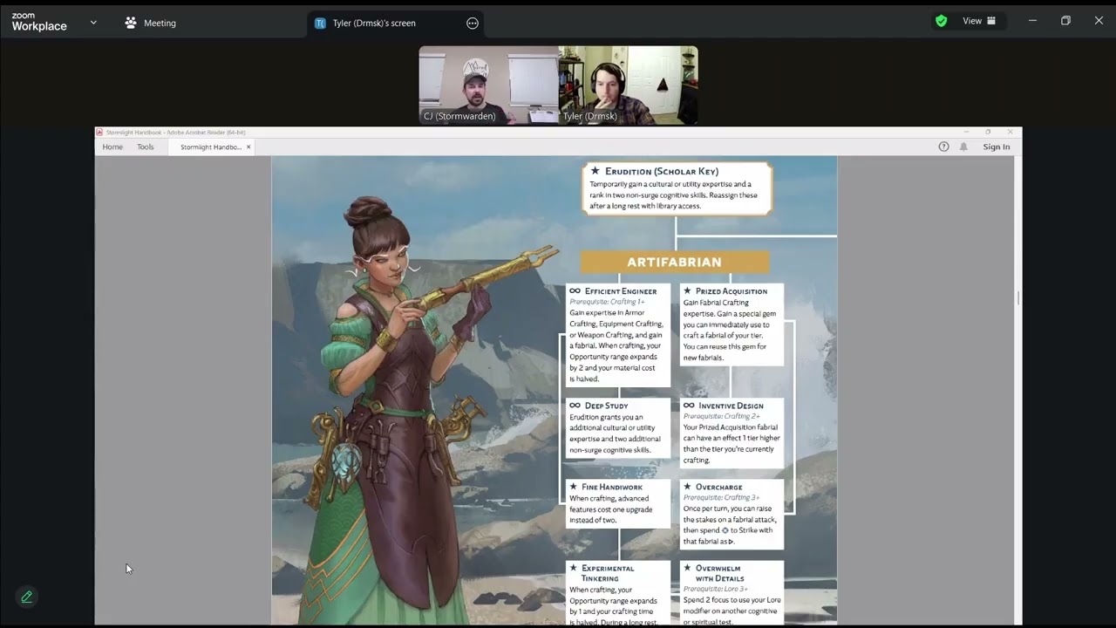Click the Erudition (Scholar Key) heading

(662, 172)
